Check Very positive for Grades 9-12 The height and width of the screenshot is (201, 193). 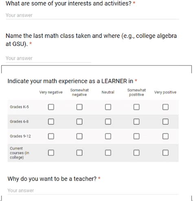166,136
